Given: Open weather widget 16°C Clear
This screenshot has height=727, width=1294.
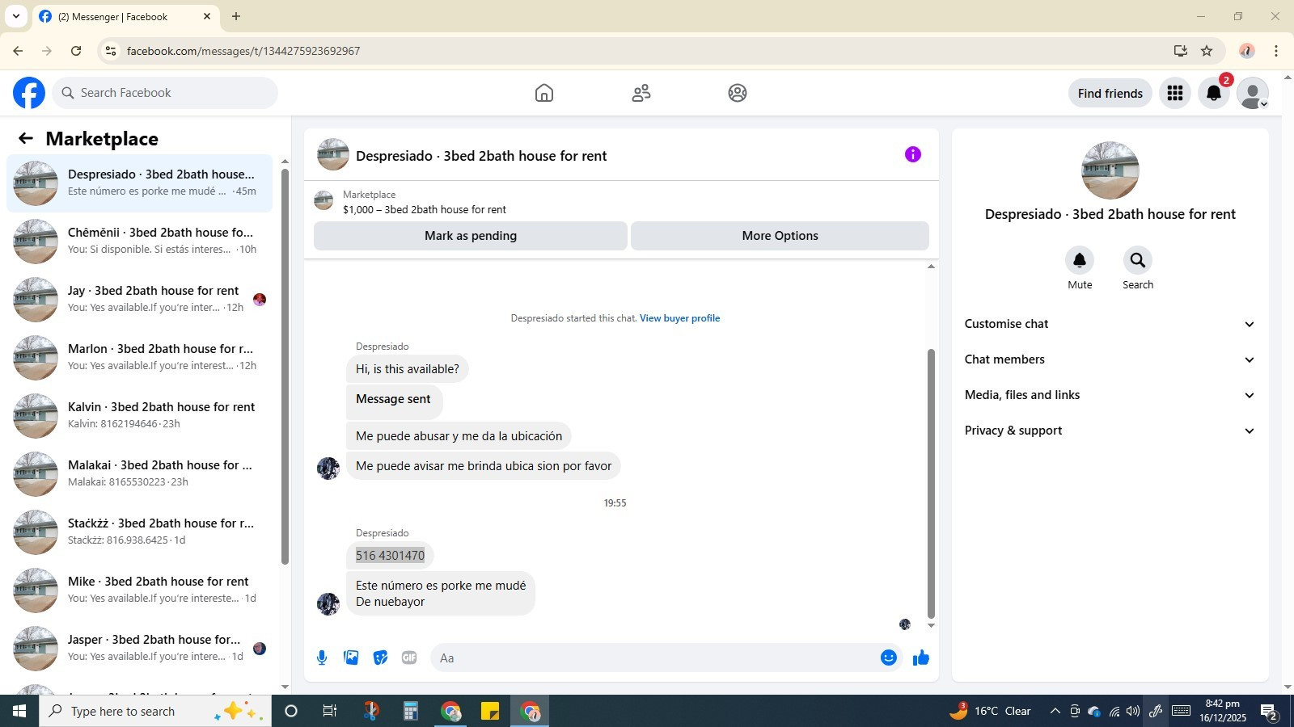Looking at the screenshot, I should click(x=991, y=711).
